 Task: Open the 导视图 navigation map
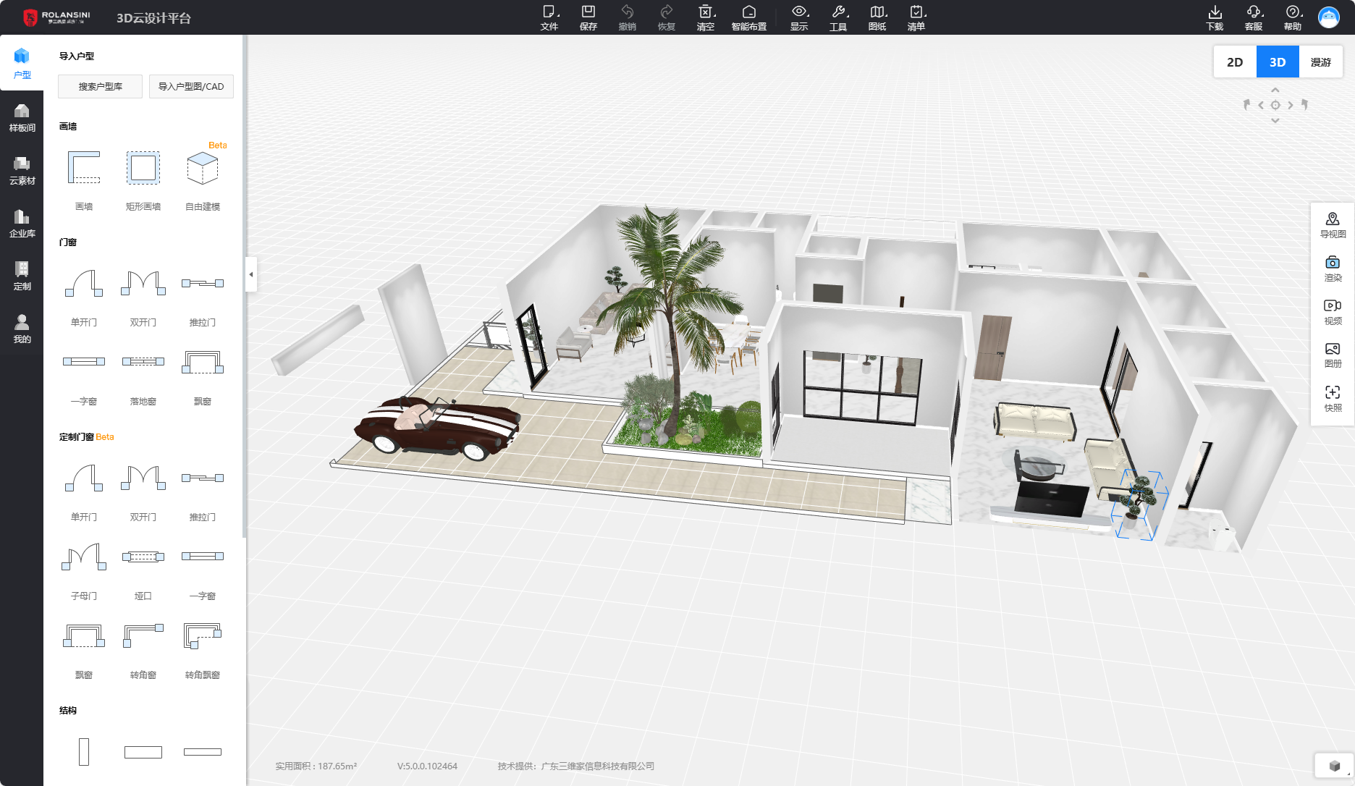click(1333, 225)
